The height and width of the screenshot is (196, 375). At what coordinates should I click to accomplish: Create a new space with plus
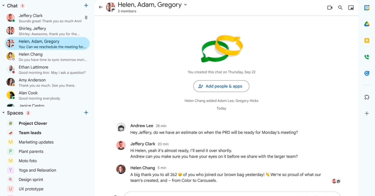click(x=86, y=113)
